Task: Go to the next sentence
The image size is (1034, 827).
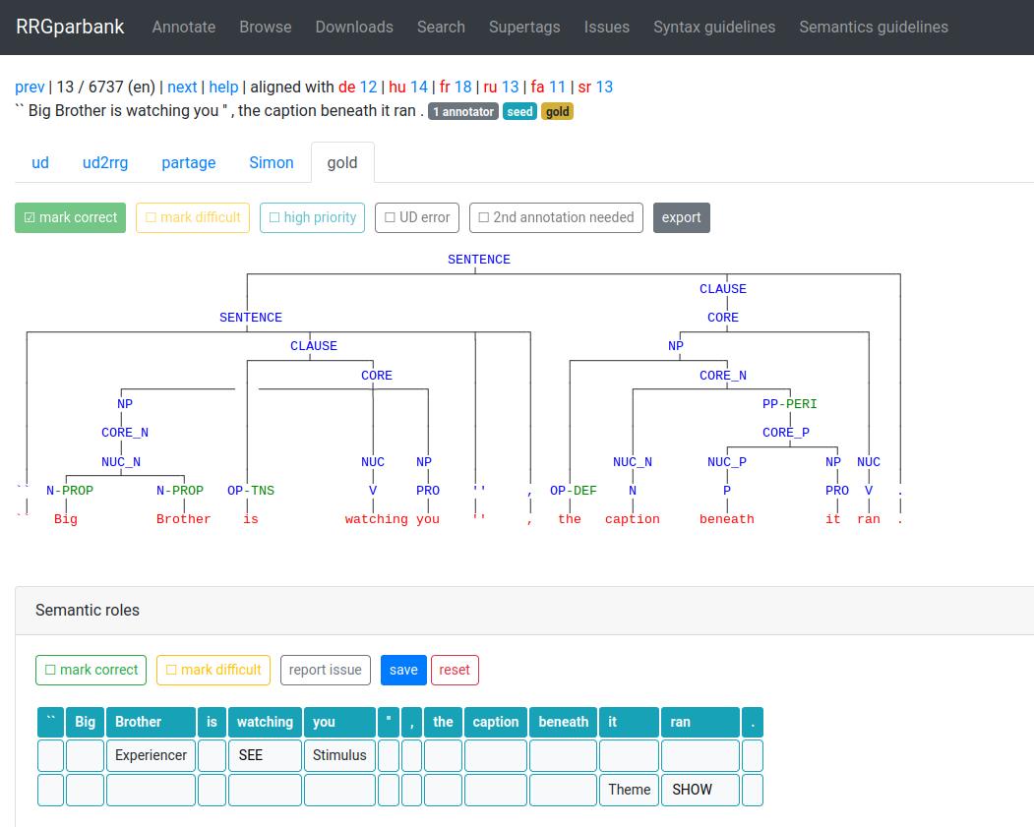Action: point(182,87)
